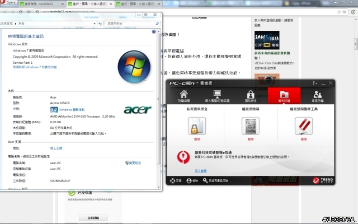Open the 檔案保險箱 vault safe icon

[251, 126]
